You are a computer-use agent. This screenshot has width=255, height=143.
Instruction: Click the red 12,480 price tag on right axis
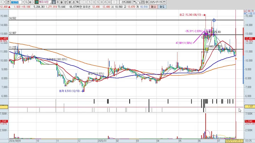click(x=250, y=39)
